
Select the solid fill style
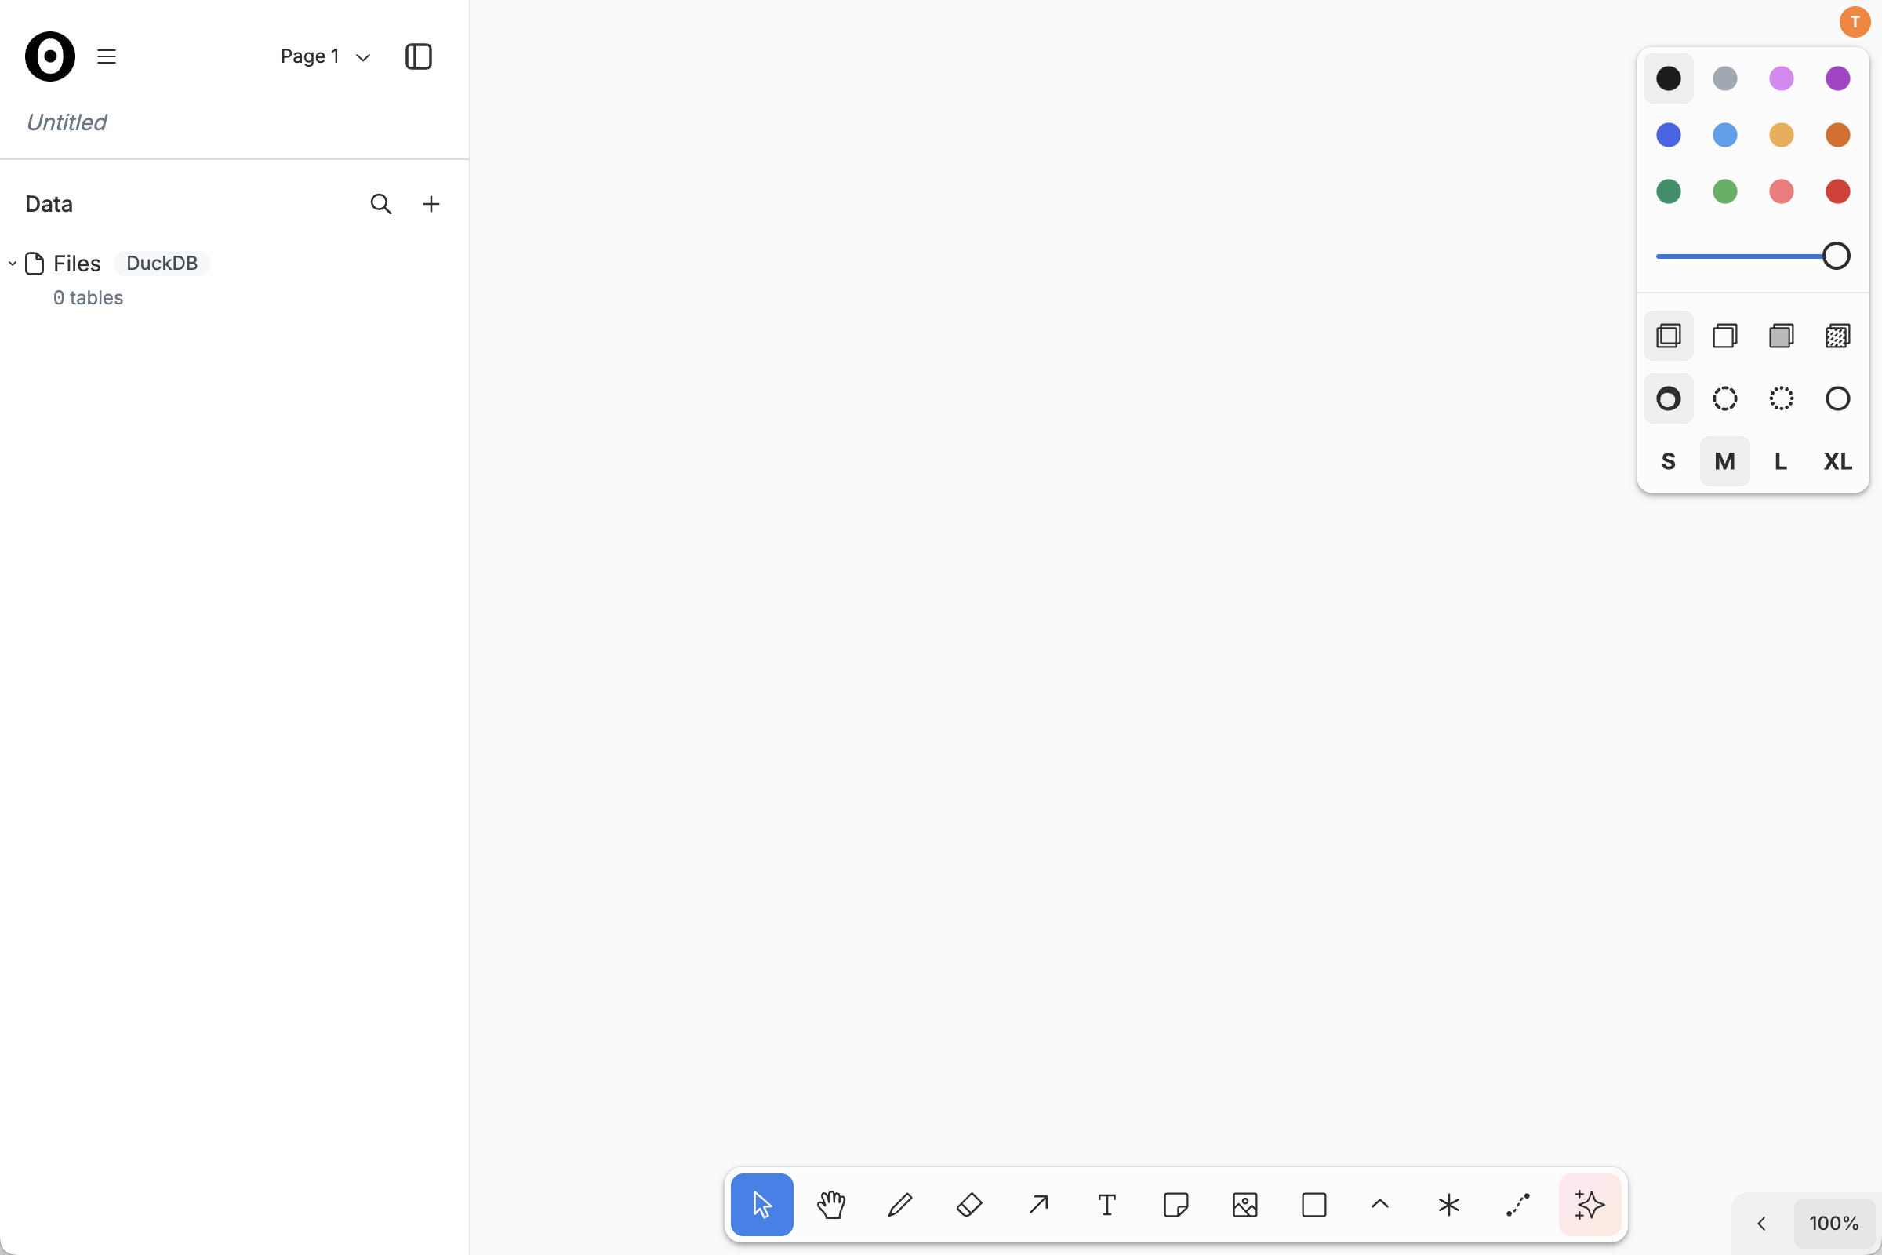(x=1781, y=336)
